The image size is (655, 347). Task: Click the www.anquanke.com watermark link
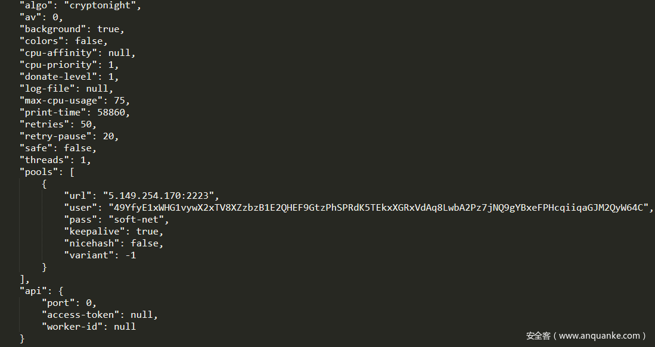(x=602, y=336)
